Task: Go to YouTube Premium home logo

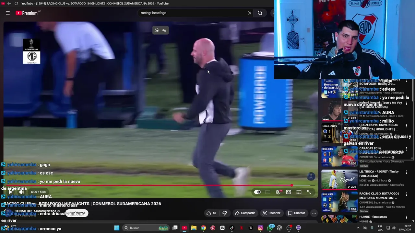Action: (27, 13)
